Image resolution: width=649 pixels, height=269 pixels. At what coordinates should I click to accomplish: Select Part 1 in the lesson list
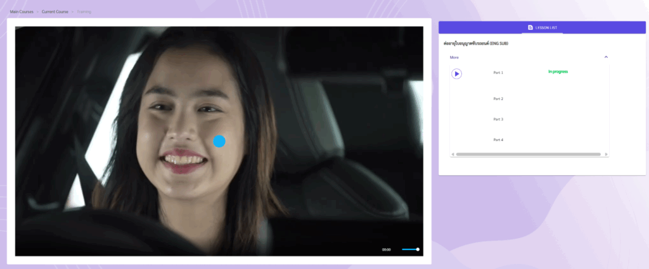pyautogui.click(x=498, y=73)
